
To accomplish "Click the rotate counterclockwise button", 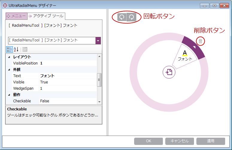I will (x=122, y=17).
